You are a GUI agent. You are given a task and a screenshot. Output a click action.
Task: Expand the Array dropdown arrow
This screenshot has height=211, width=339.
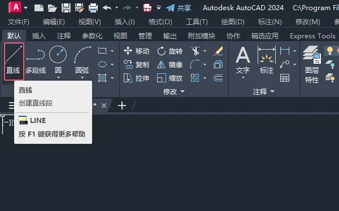pos(205,78)
